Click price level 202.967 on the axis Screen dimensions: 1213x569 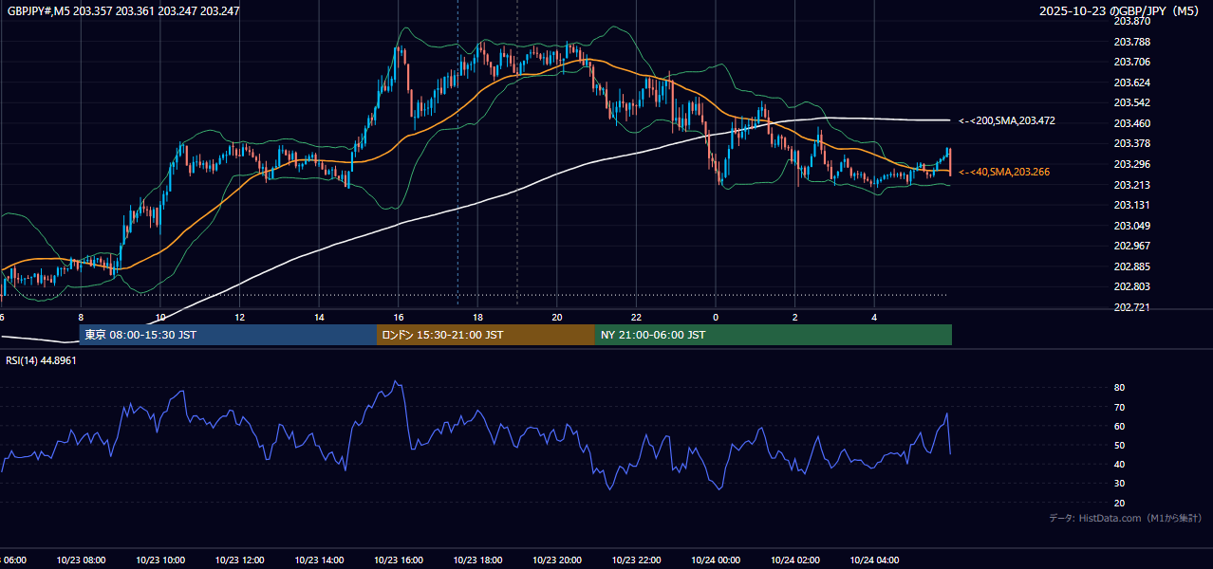(1131, 246)
